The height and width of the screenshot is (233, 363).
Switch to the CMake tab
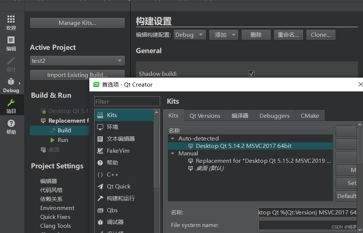(310, 116)
